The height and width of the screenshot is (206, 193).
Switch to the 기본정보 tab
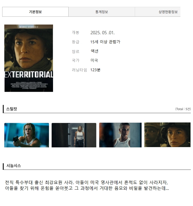(35, 12)
